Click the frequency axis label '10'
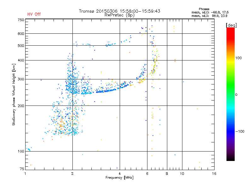This screenshot has width=252, height=189. tap(182, 174)
